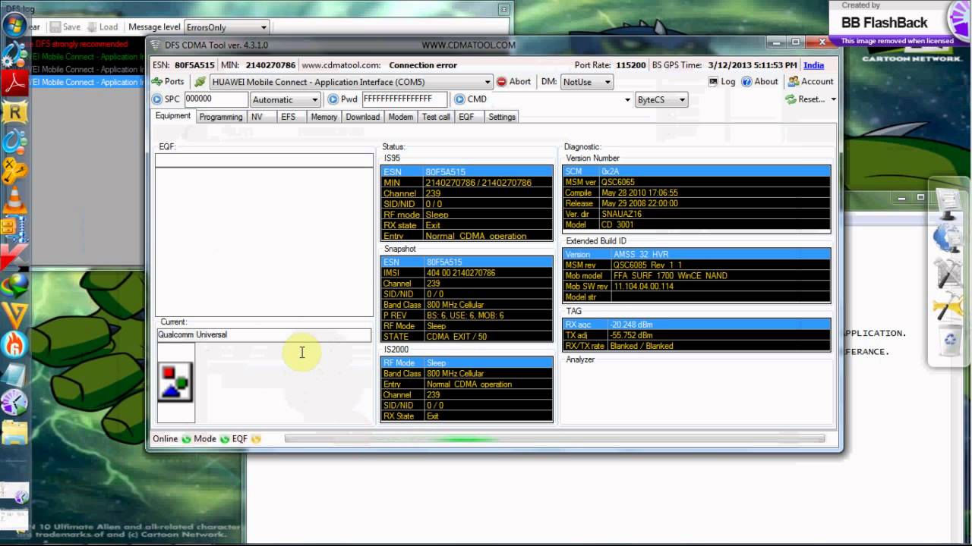
Task: Click the Qualcomm Universal current field
Action: point(264,334)
